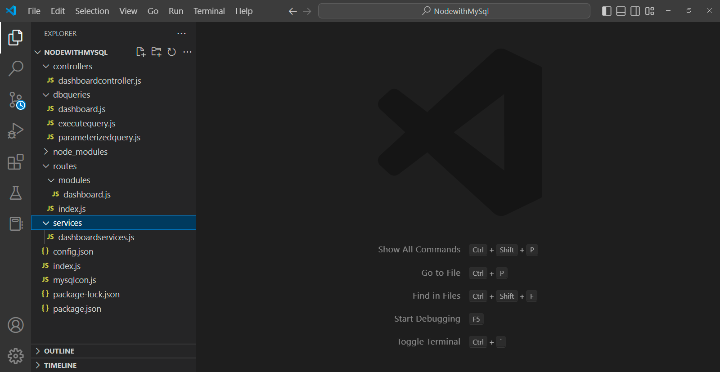Collapse the routes folder
Screen dimensions: 720x372
coord(46,166)
